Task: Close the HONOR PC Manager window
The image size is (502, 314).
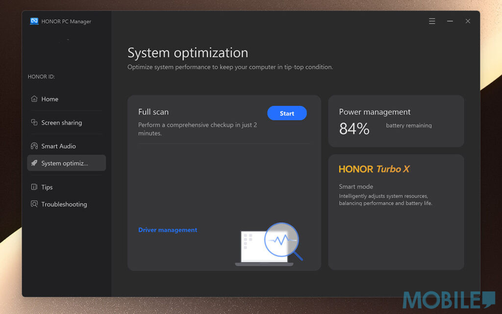Action: tap(468, 21)
